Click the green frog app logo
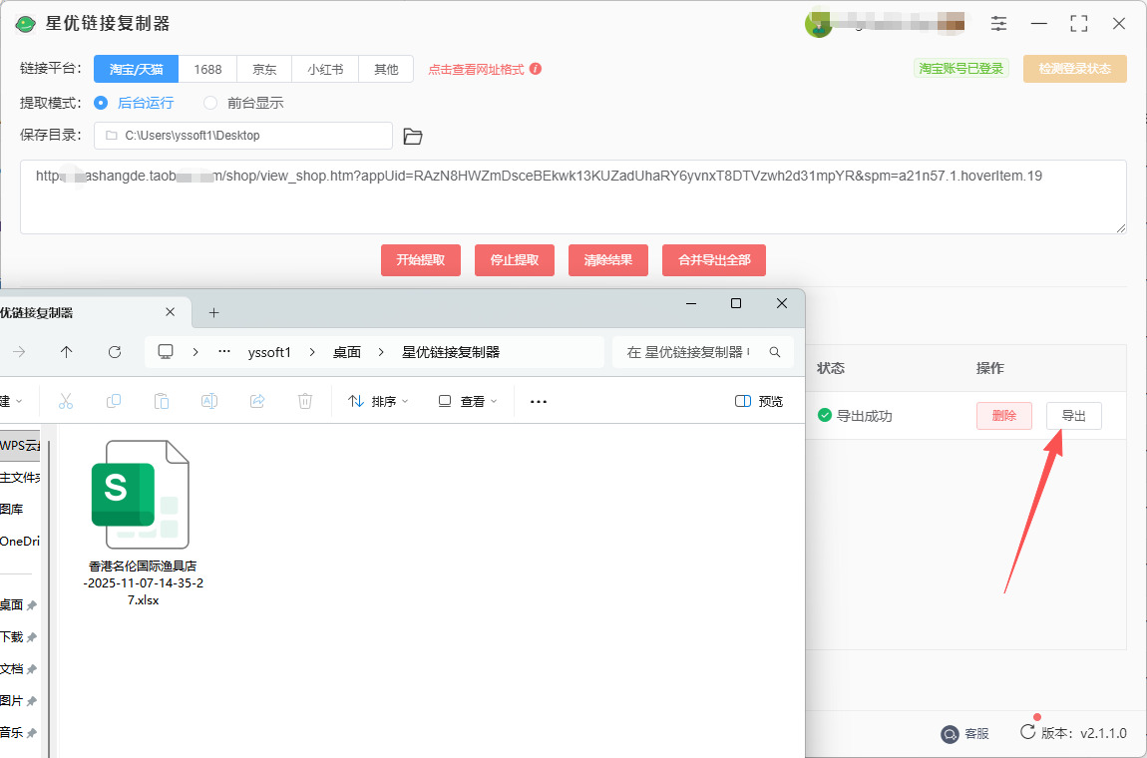Viewport: 1147px width, 758px height. point(26,24)
